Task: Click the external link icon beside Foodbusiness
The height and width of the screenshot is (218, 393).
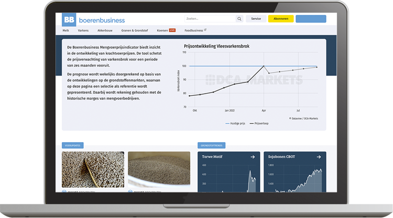Action: coord(205,30)
